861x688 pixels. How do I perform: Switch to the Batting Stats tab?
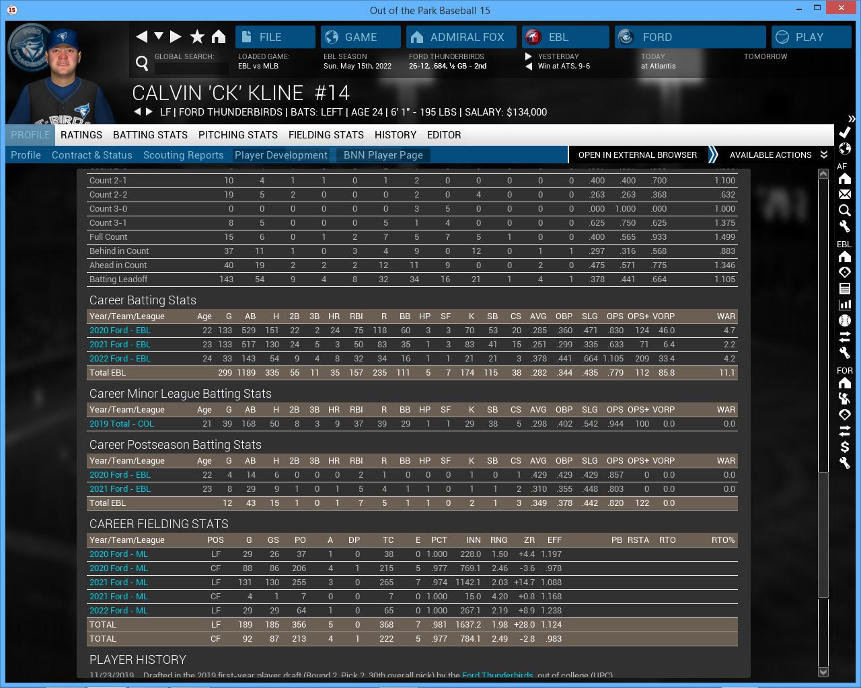(150, 135)
